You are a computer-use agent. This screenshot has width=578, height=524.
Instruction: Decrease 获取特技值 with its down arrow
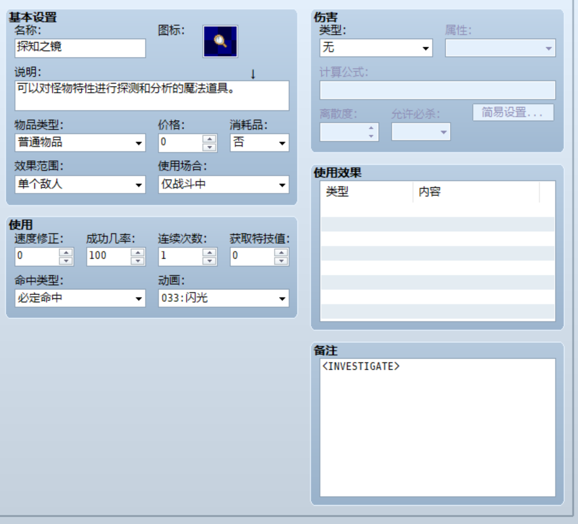point(281,261)
